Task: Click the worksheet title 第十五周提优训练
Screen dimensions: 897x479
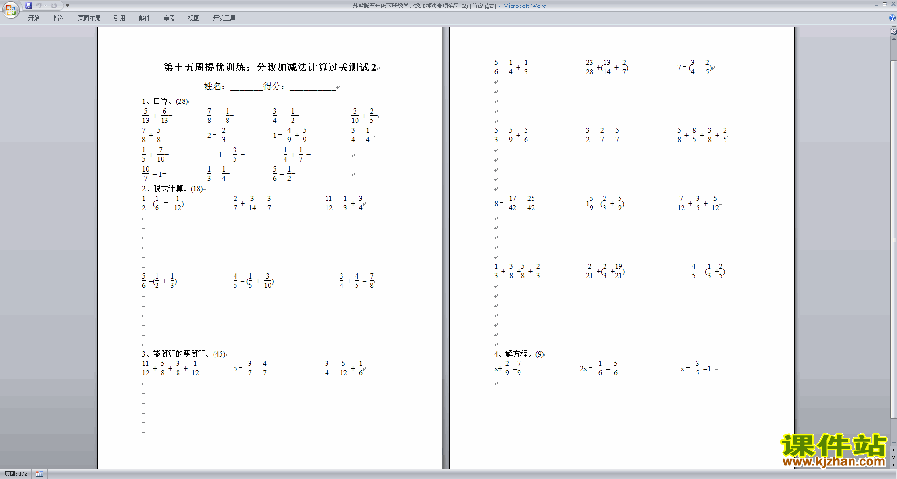Action: coord(270,67)
